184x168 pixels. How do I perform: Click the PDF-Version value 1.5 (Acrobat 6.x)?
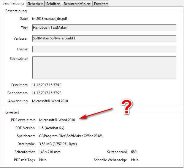coord(52,128)
